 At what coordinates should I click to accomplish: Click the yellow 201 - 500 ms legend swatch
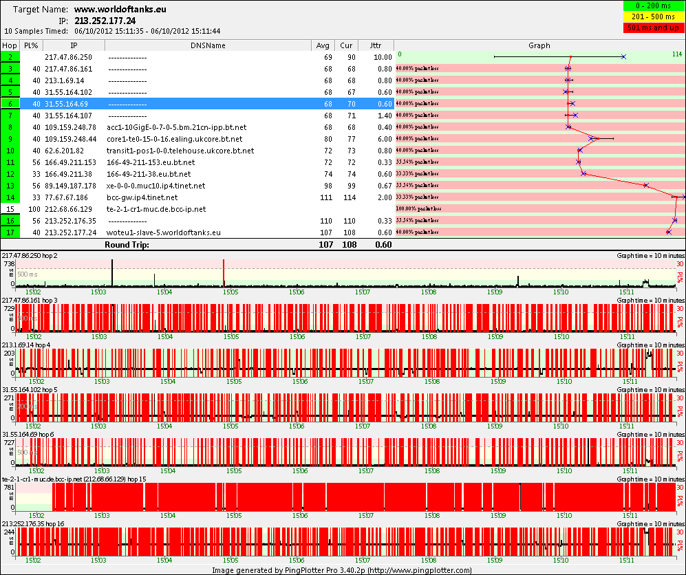point(653,17)
